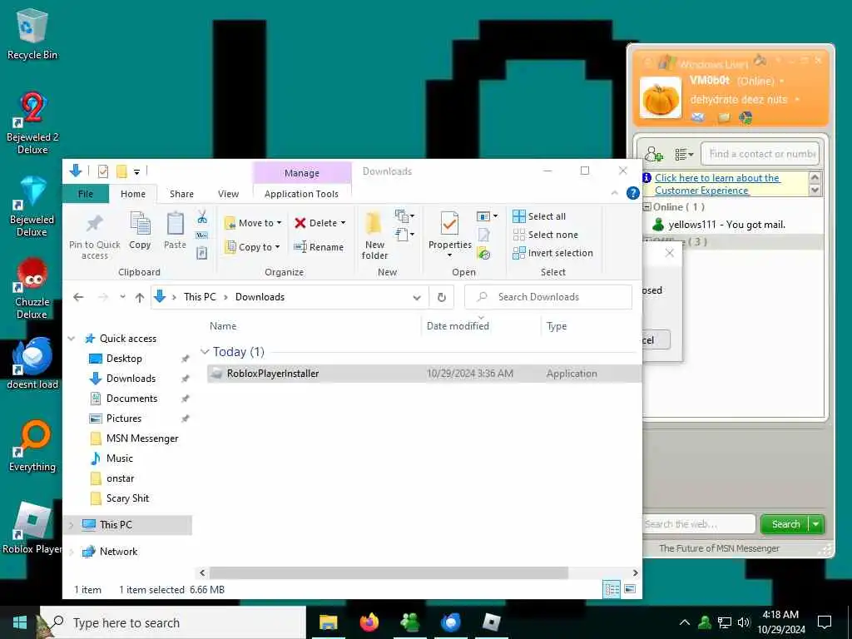The height and width of the screenshot is (639, 852).
Task: Select the 'doesnt load' Thunderbird shortcut
Action: pyautogui.click(x=32, y=363)
